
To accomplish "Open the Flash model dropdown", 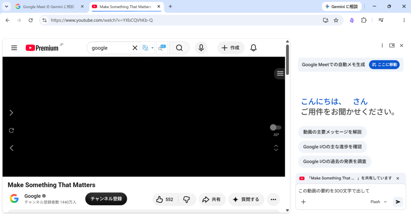I will click(x=378, y=202).
